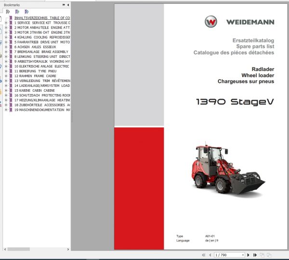Image resolution: width=289 pixels, height=260 pixels.
Task: Expand the 15 KABINE CABIN bookmark node
Action: point(6,90)
